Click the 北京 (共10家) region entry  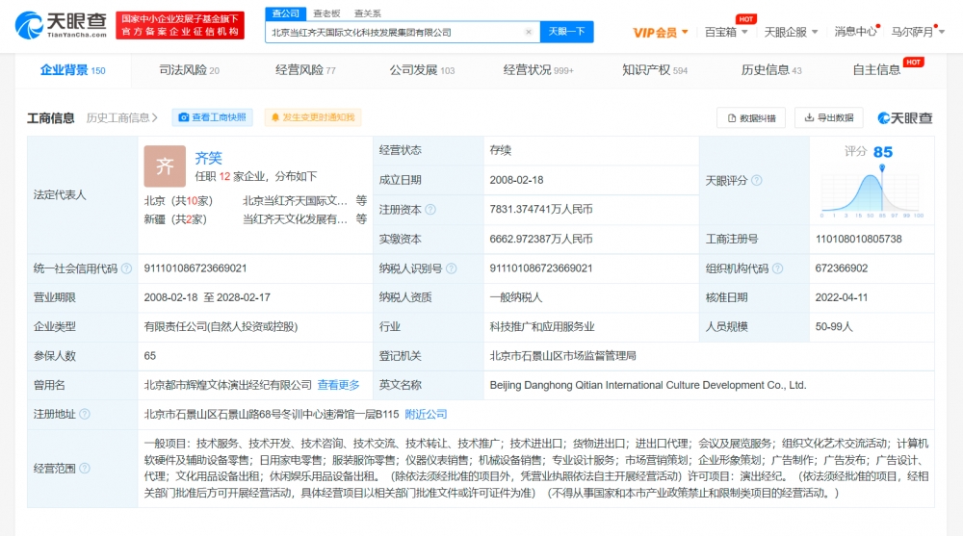point(178,201)
